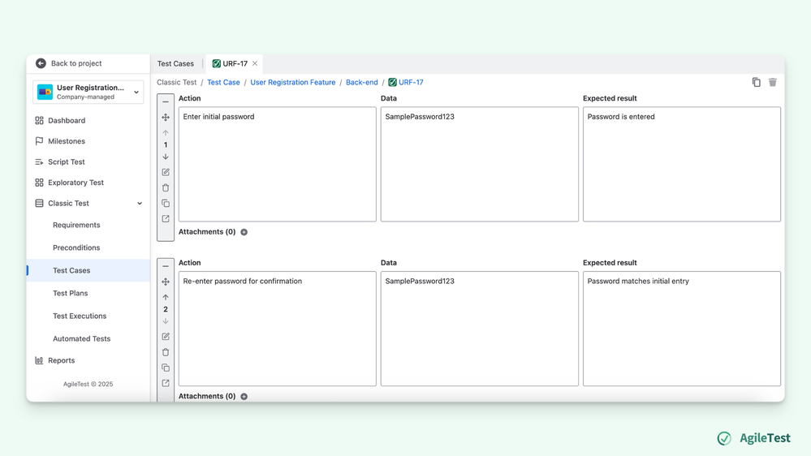Switch to the Test Cases tab
The width and height of the screenshot is (811, 456).
coord(176,63)
